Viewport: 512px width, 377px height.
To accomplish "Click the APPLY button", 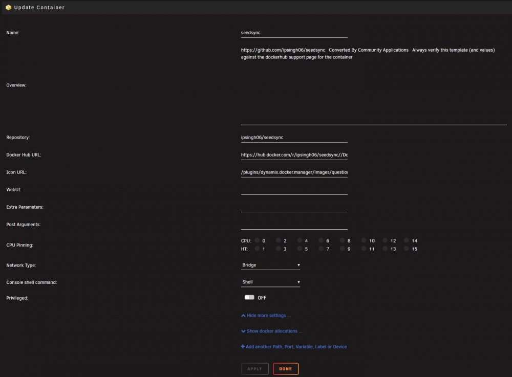I will [254, 369].
